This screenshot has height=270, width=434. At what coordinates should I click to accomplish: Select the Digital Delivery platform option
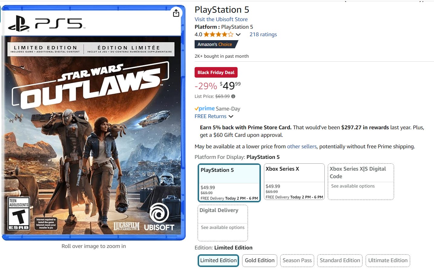click(223, 223)
